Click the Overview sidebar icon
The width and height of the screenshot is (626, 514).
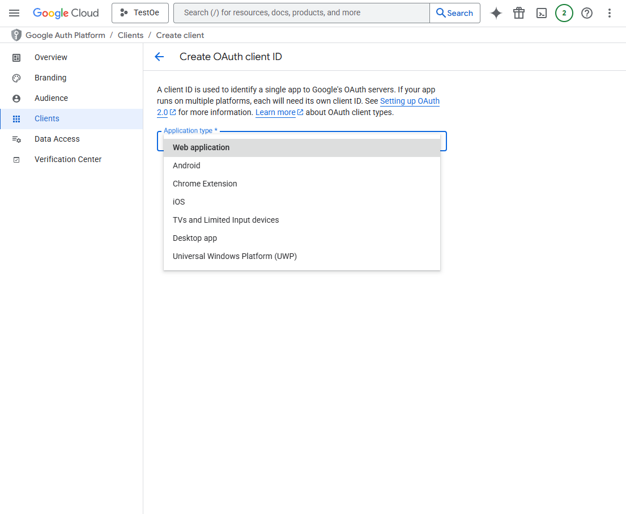(16, 57)
